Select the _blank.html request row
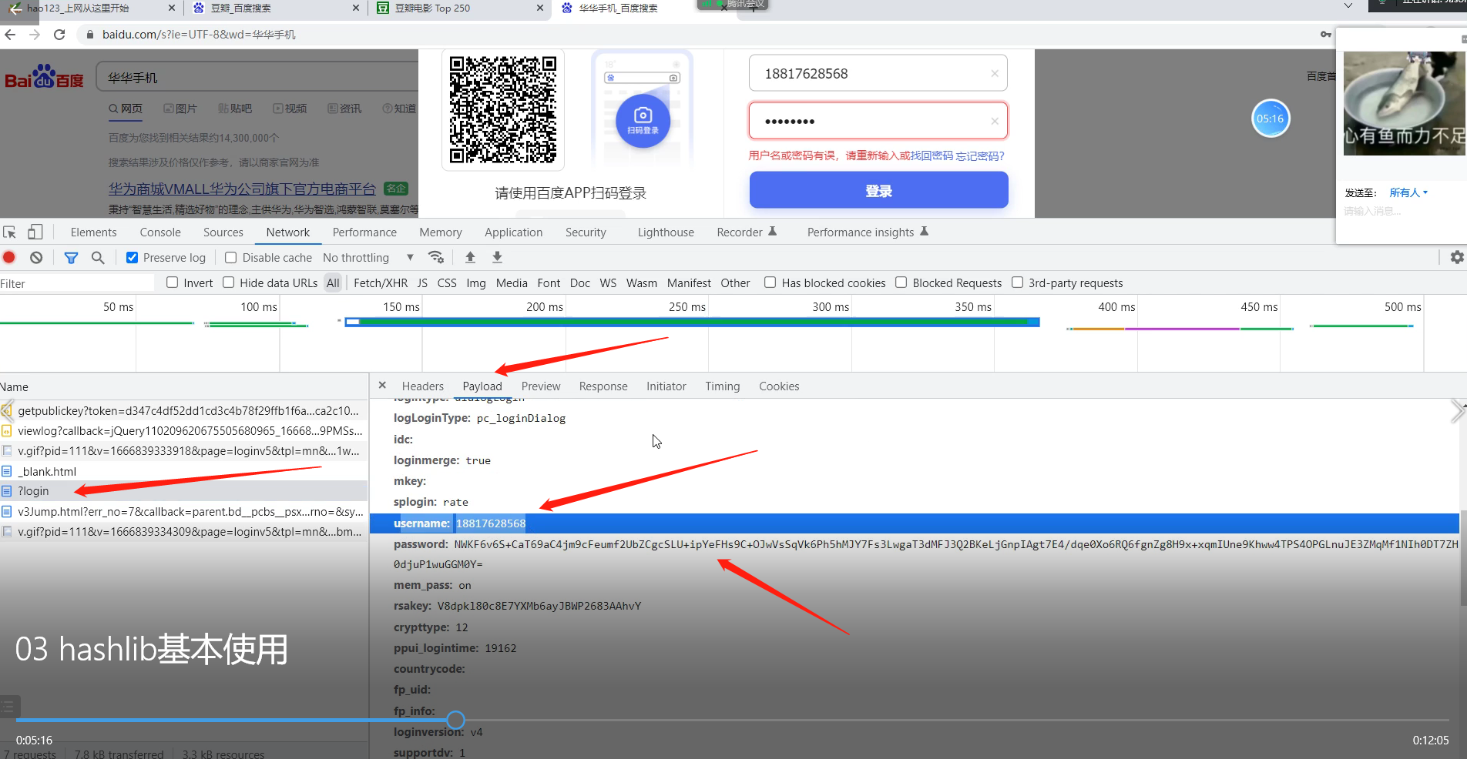The height and width of the screenshot is (759, 1467). click(x=183, y=471)
